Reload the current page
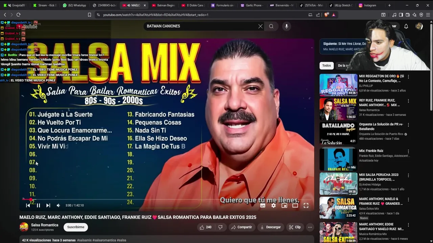The width and height of the screenshot is (433, 243). (x=18, y=15)
